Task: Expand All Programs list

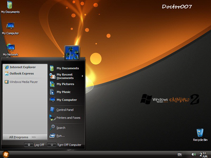Action: pos(25,137)
